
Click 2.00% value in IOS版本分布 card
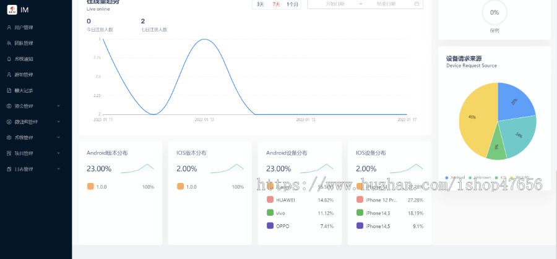pyautogui.click(x=187, y=169)
